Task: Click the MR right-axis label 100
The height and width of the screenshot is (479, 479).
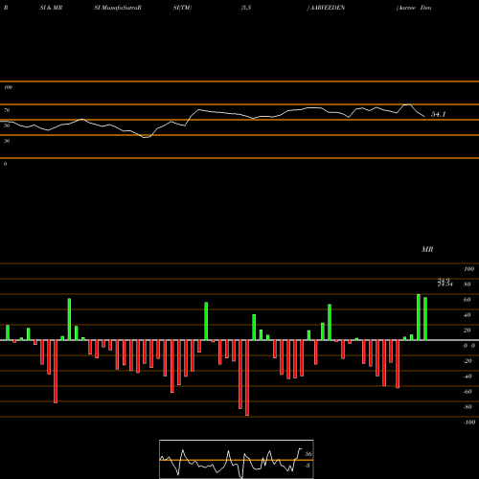Action: tap(468, 269)
